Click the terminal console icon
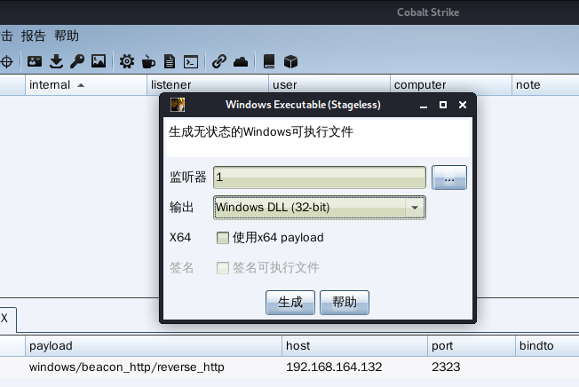Screen dimensions: 579x387 coord(191,61)
